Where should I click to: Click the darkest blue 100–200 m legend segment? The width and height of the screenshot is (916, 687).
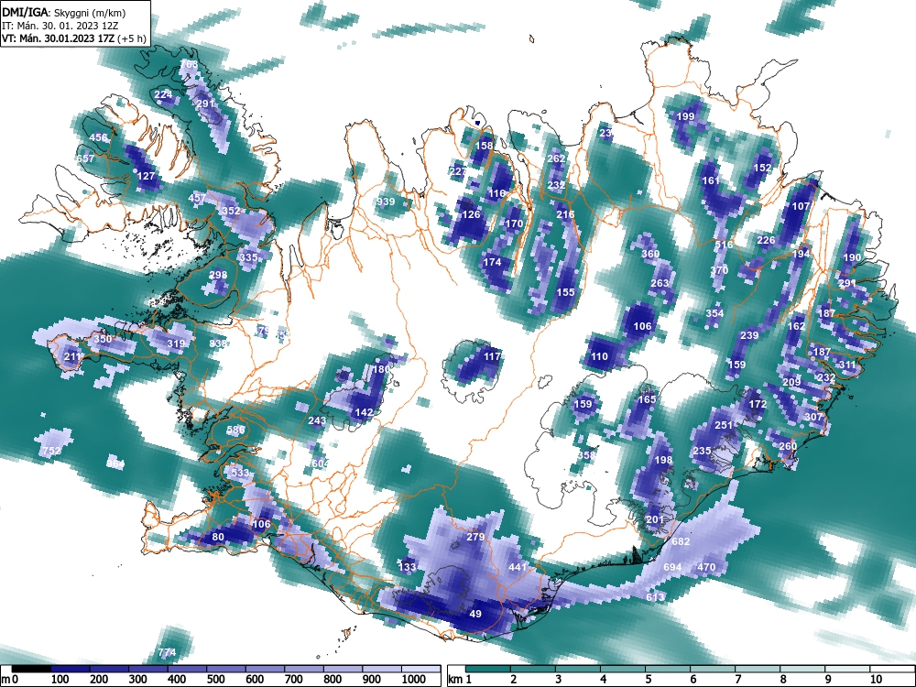click(71, 669)
